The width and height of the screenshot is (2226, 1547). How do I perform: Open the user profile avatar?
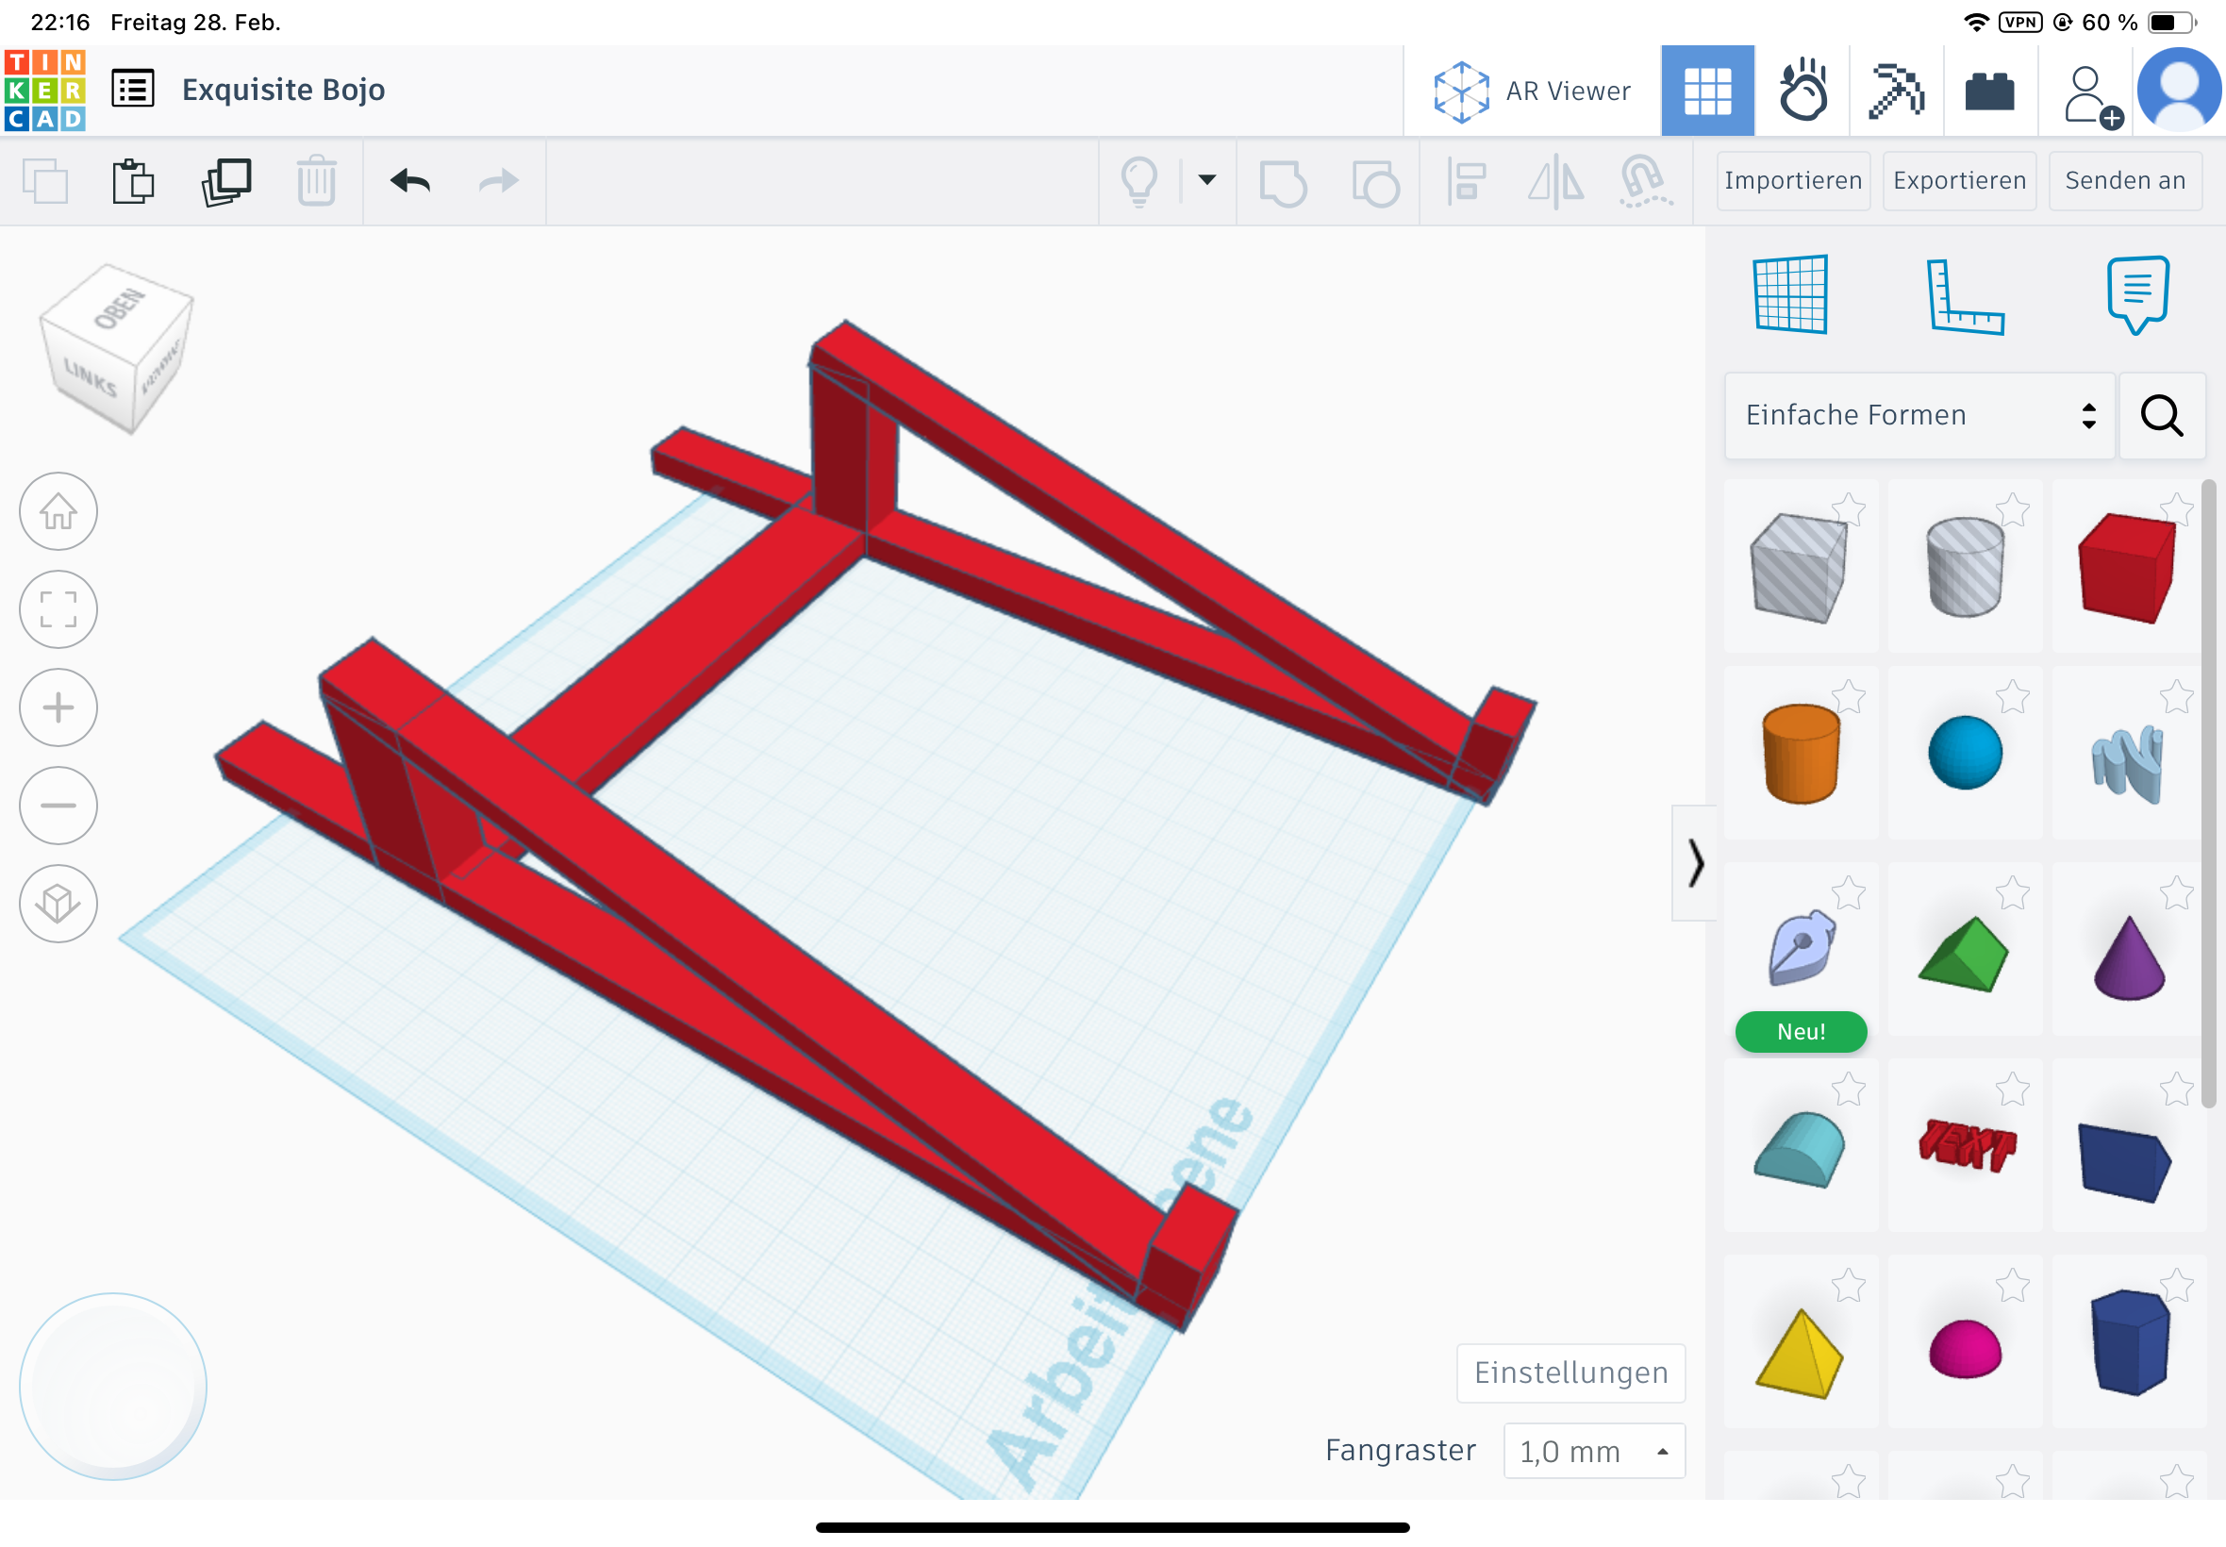click(x=2179, y=91)
